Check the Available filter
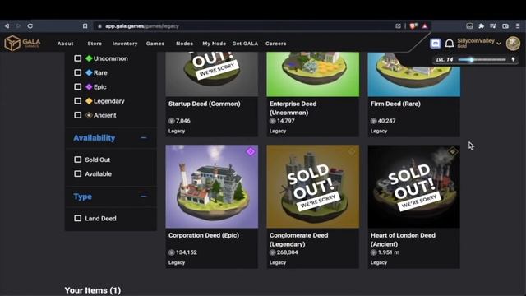Screen dimensions: 526x296 (77, 173)
